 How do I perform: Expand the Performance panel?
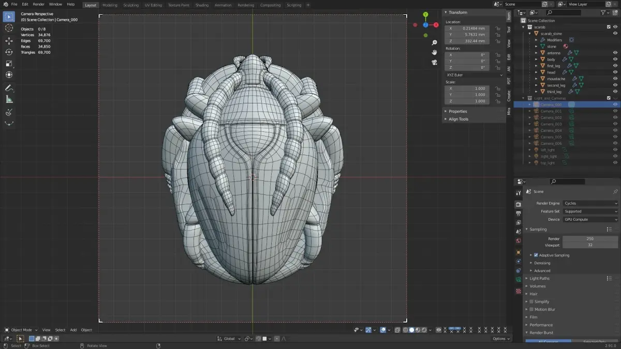541,325
